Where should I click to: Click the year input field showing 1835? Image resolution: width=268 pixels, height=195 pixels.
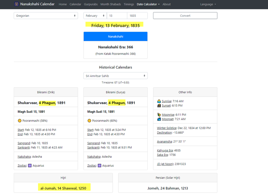pos(137,16)
